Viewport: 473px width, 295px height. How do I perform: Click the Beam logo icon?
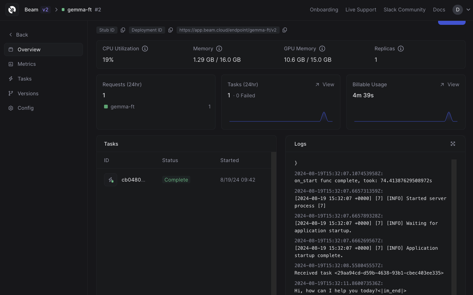12,10
